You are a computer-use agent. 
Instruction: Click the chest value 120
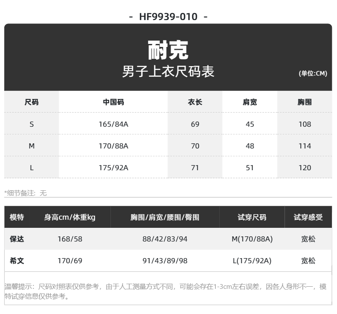(x=305, y=168)
